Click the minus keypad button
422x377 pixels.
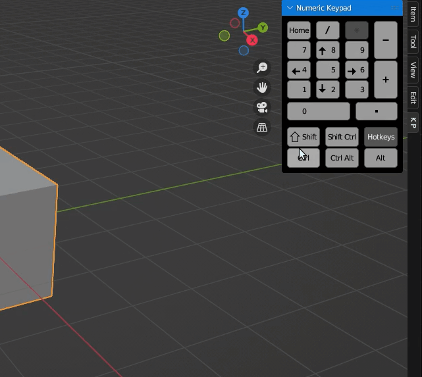point(386,40)
